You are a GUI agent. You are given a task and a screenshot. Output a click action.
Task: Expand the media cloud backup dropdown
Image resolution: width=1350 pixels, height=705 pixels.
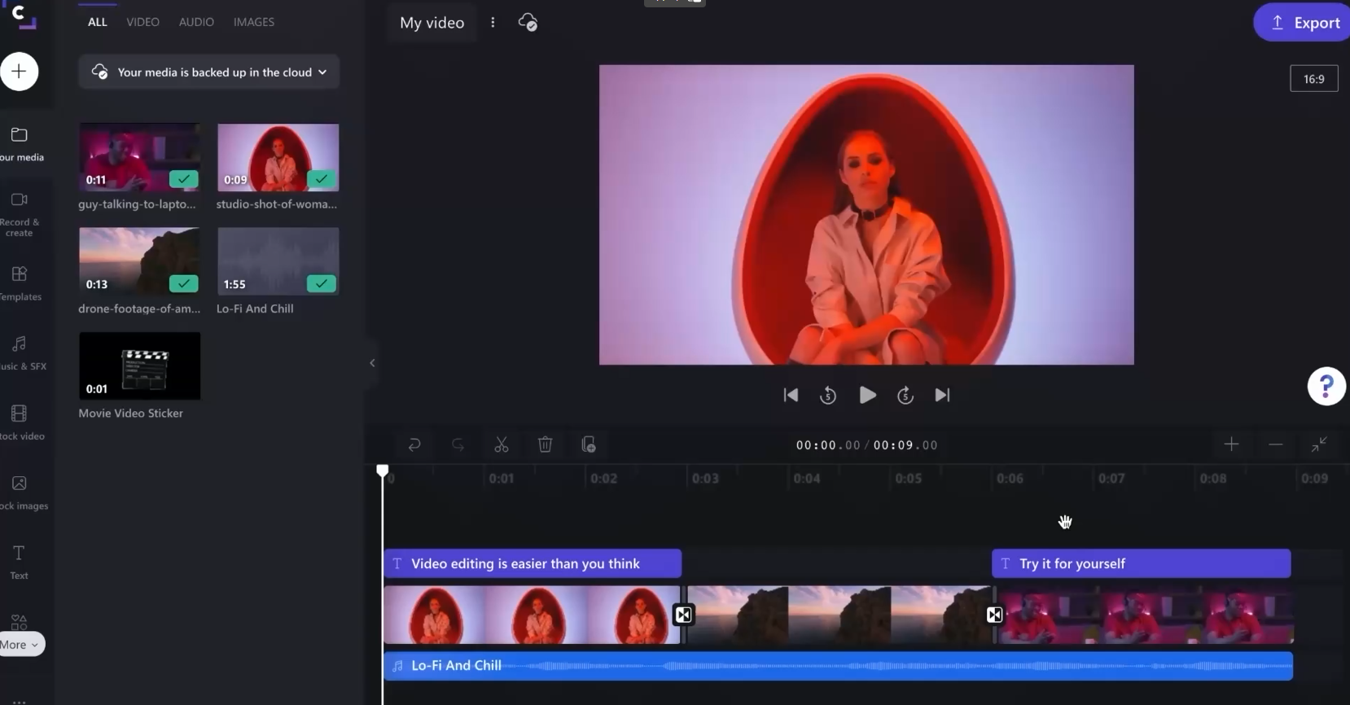209,72
